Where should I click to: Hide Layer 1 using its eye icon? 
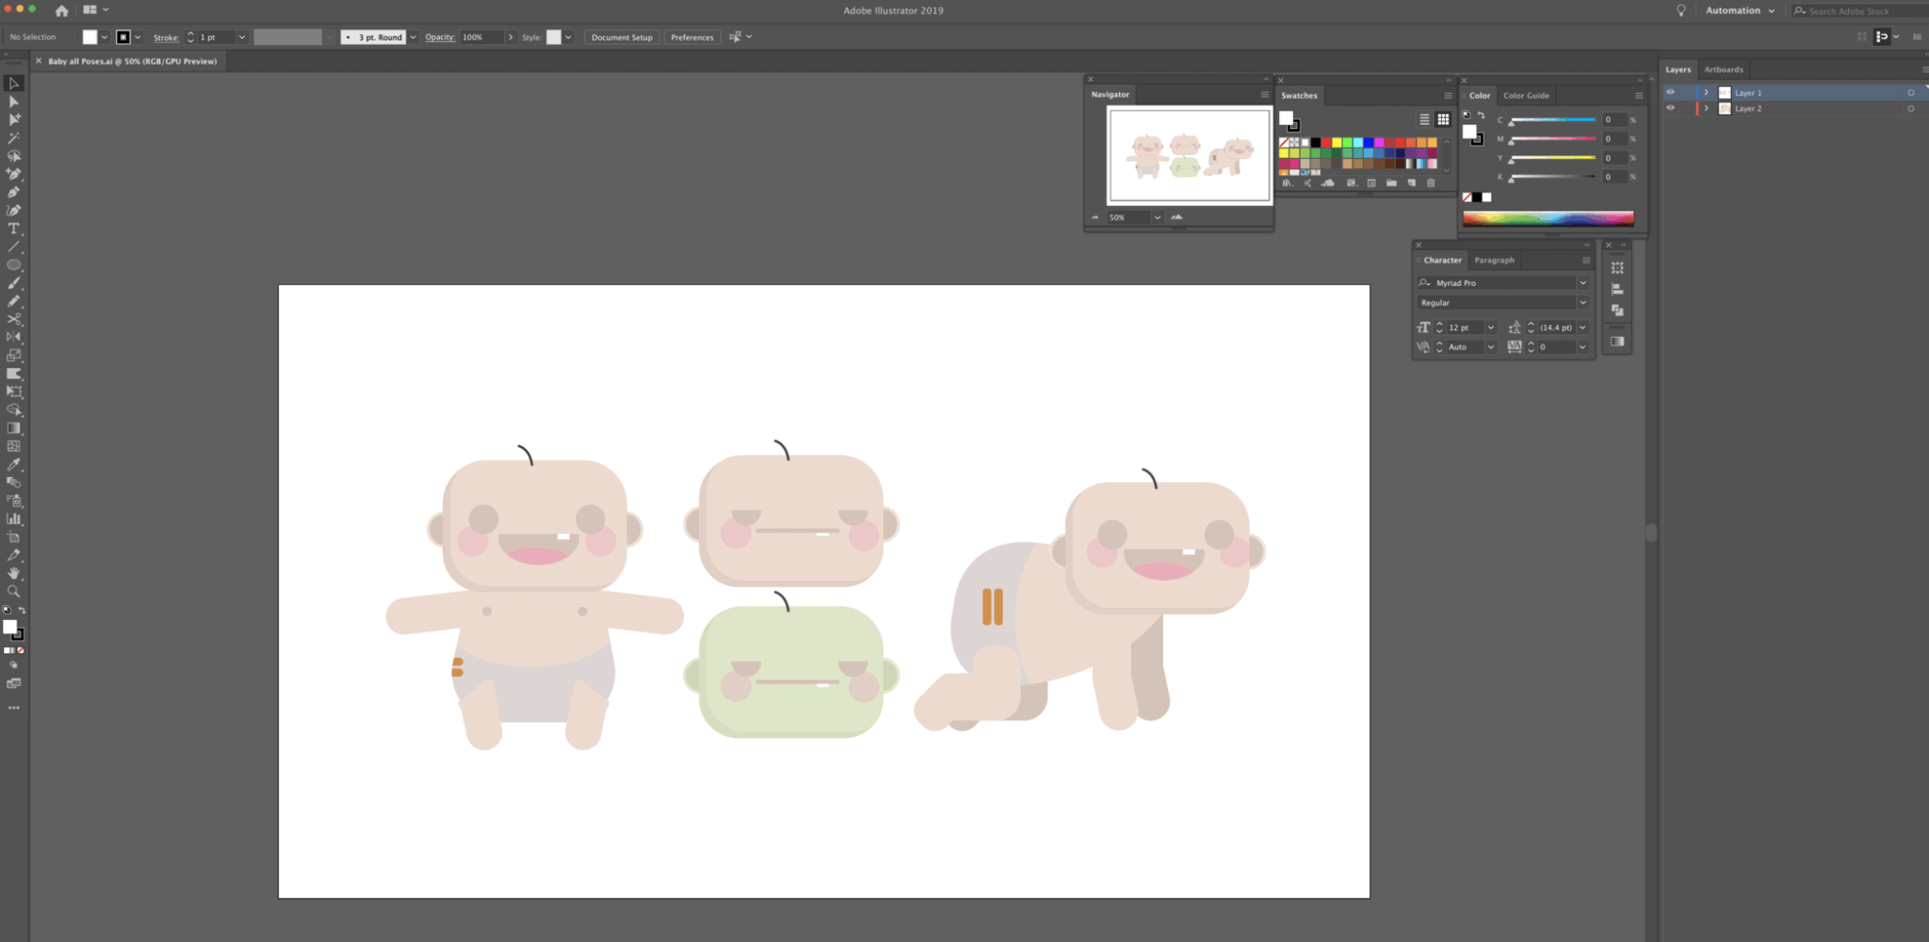(x=1670, y=92)
